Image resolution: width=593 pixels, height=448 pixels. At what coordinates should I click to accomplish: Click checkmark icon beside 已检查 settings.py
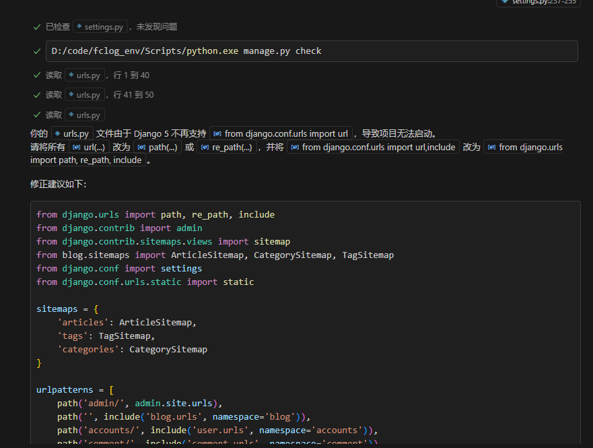tap(37, 27)
